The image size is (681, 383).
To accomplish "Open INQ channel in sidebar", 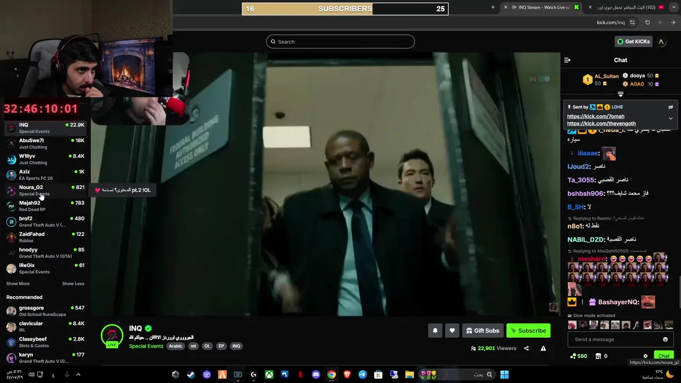I will pos(45,128).
